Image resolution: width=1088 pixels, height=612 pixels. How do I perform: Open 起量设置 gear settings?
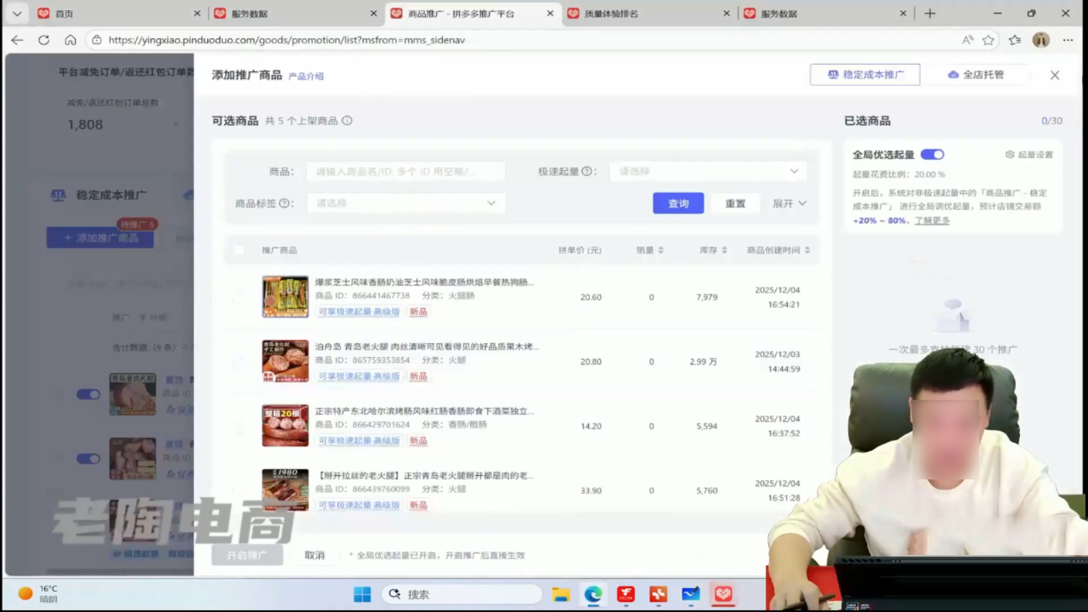tap(1029, 154)
